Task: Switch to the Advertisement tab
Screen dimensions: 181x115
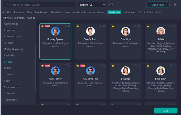Action: (x=97, y=12)
